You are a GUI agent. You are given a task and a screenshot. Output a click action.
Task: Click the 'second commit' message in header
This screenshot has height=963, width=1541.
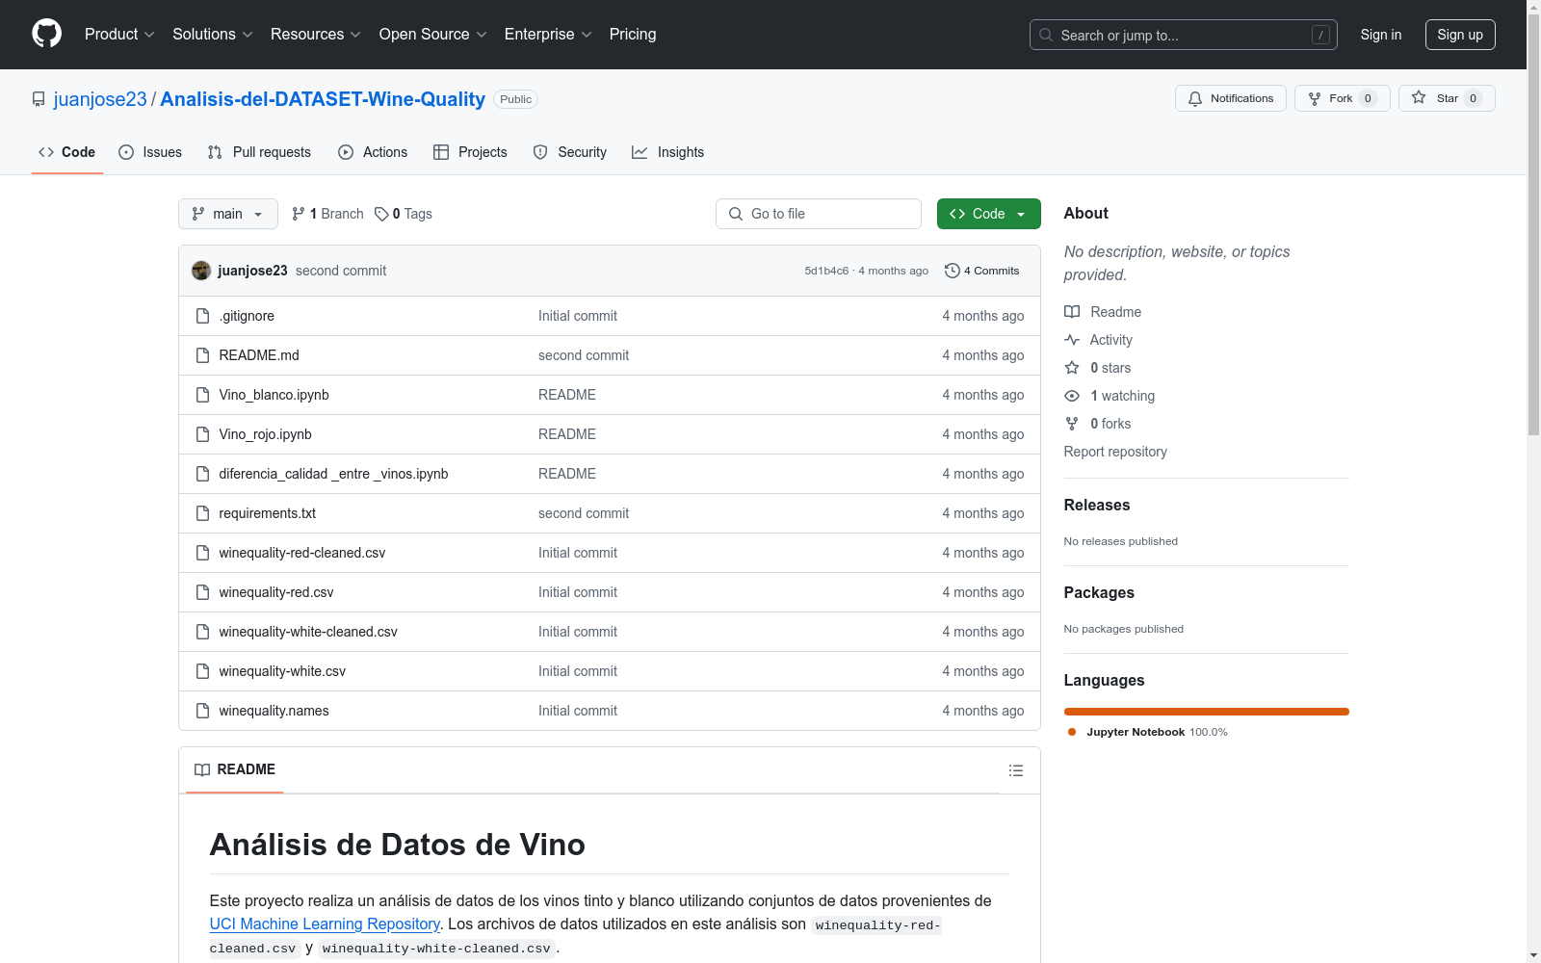pos(341,271)
